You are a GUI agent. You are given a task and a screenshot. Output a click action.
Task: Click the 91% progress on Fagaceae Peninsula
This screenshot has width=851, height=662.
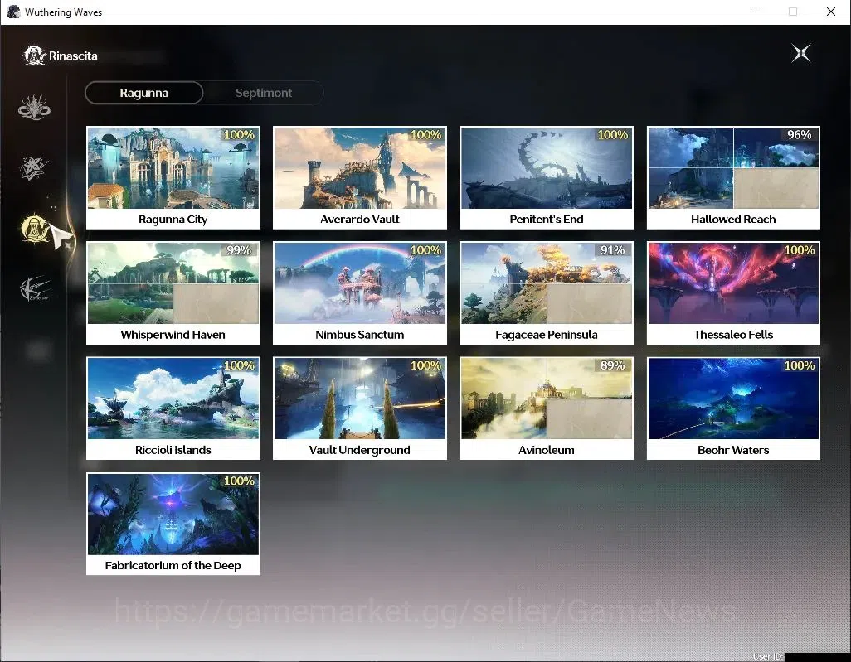point(612,250)
